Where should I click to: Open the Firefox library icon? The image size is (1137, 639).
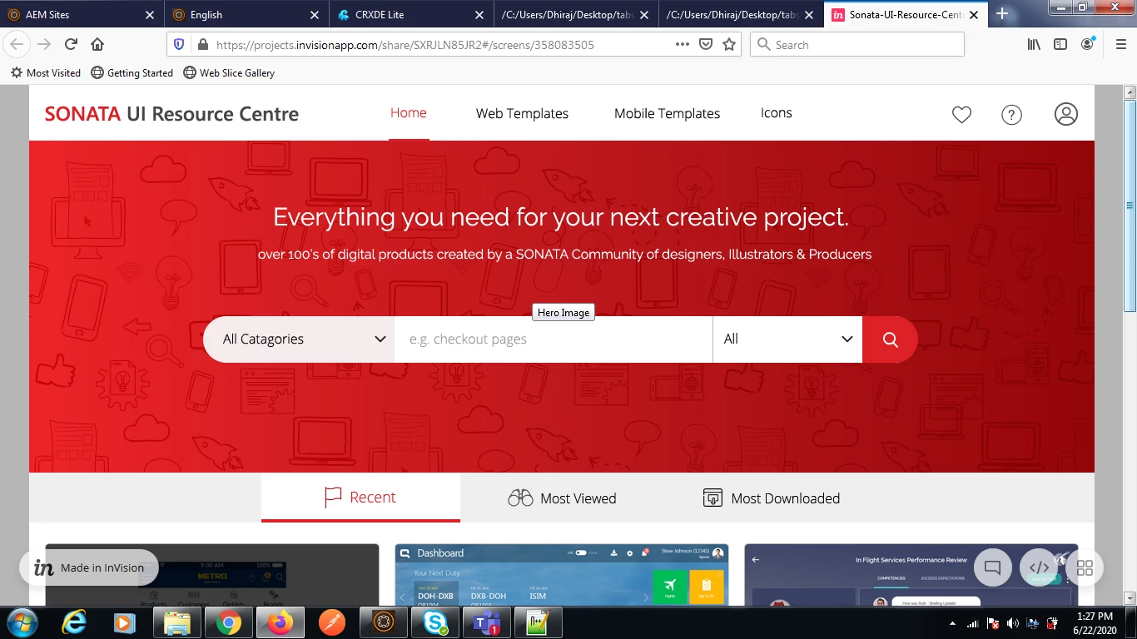click(x=1034, y=45)
